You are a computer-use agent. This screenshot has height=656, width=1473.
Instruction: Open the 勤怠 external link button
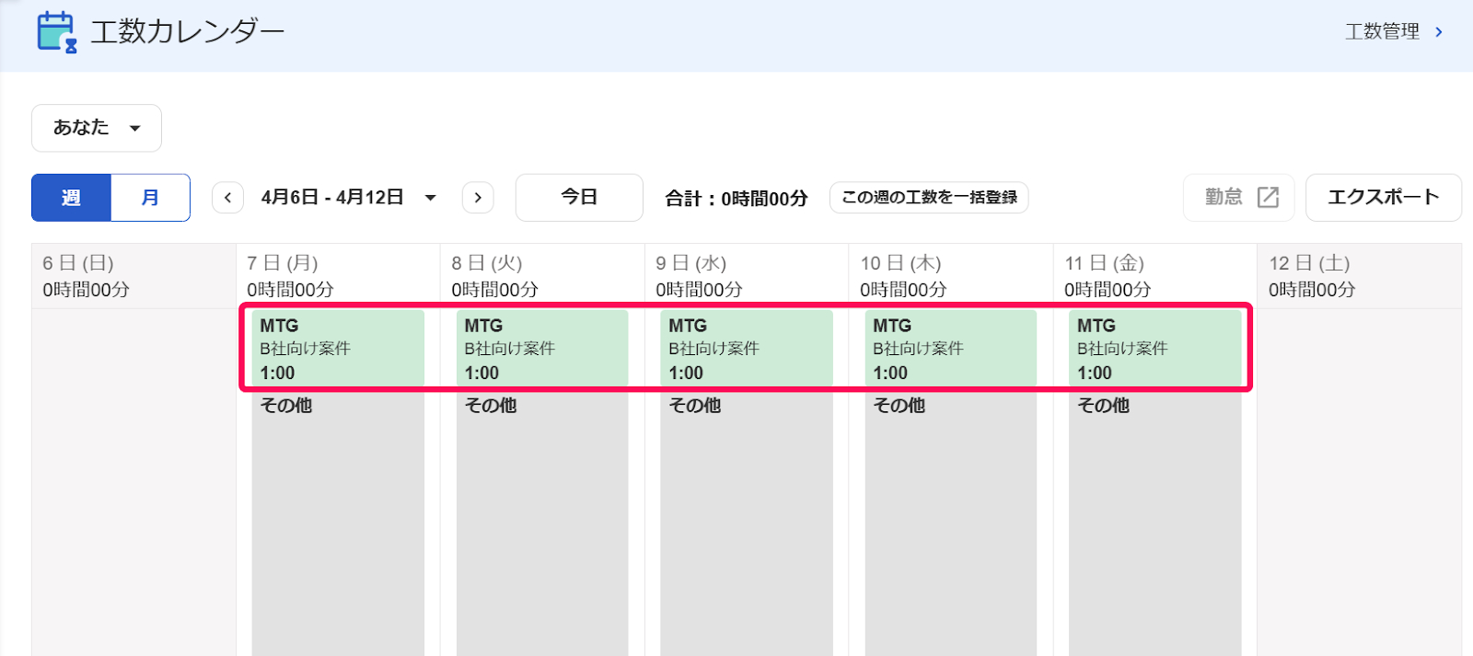[1239, 198]
